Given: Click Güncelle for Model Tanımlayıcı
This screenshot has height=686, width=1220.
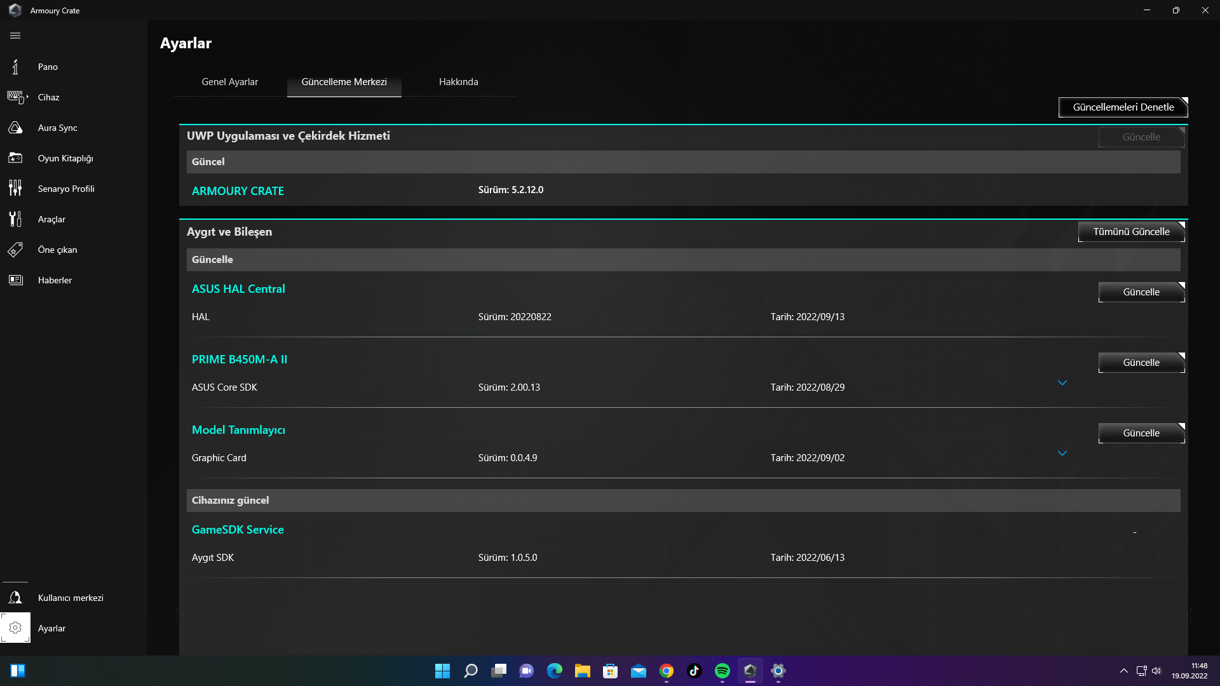Looking at the screenshot, I should point(1141,433).
